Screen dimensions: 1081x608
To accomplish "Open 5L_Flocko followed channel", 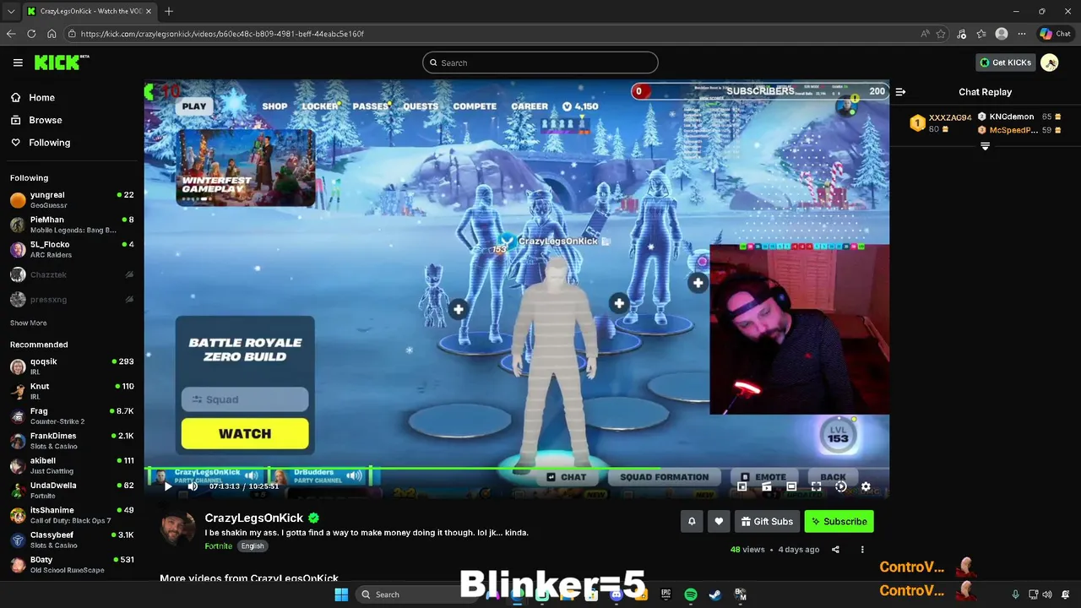I will click(x=72, y=249).
